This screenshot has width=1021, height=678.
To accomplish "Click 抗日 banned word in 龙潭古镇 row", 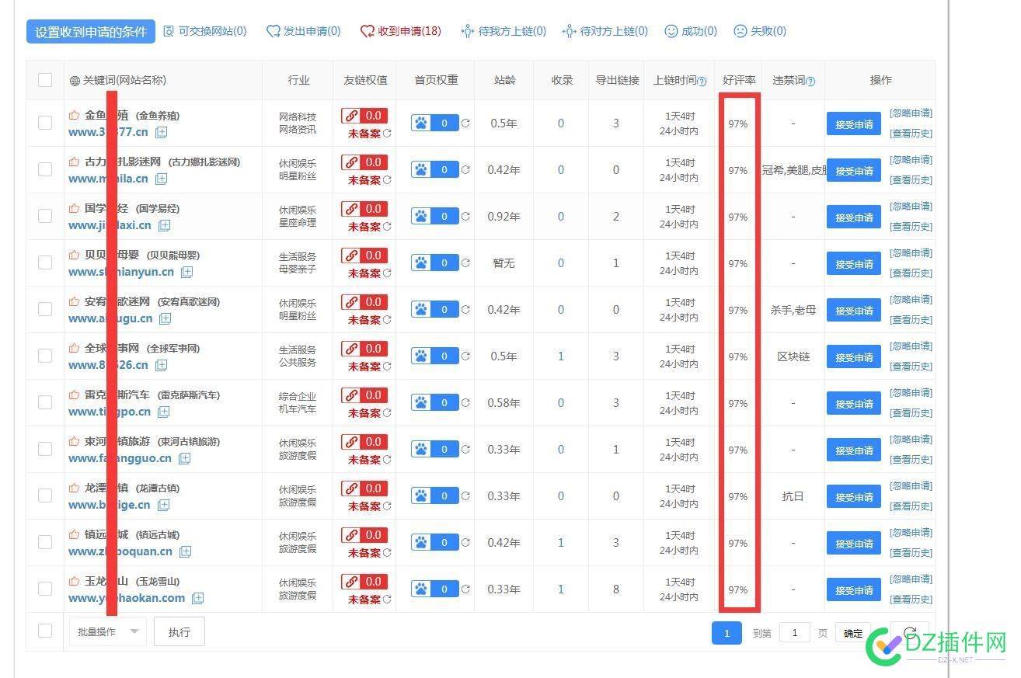I will tap(793, 496).
